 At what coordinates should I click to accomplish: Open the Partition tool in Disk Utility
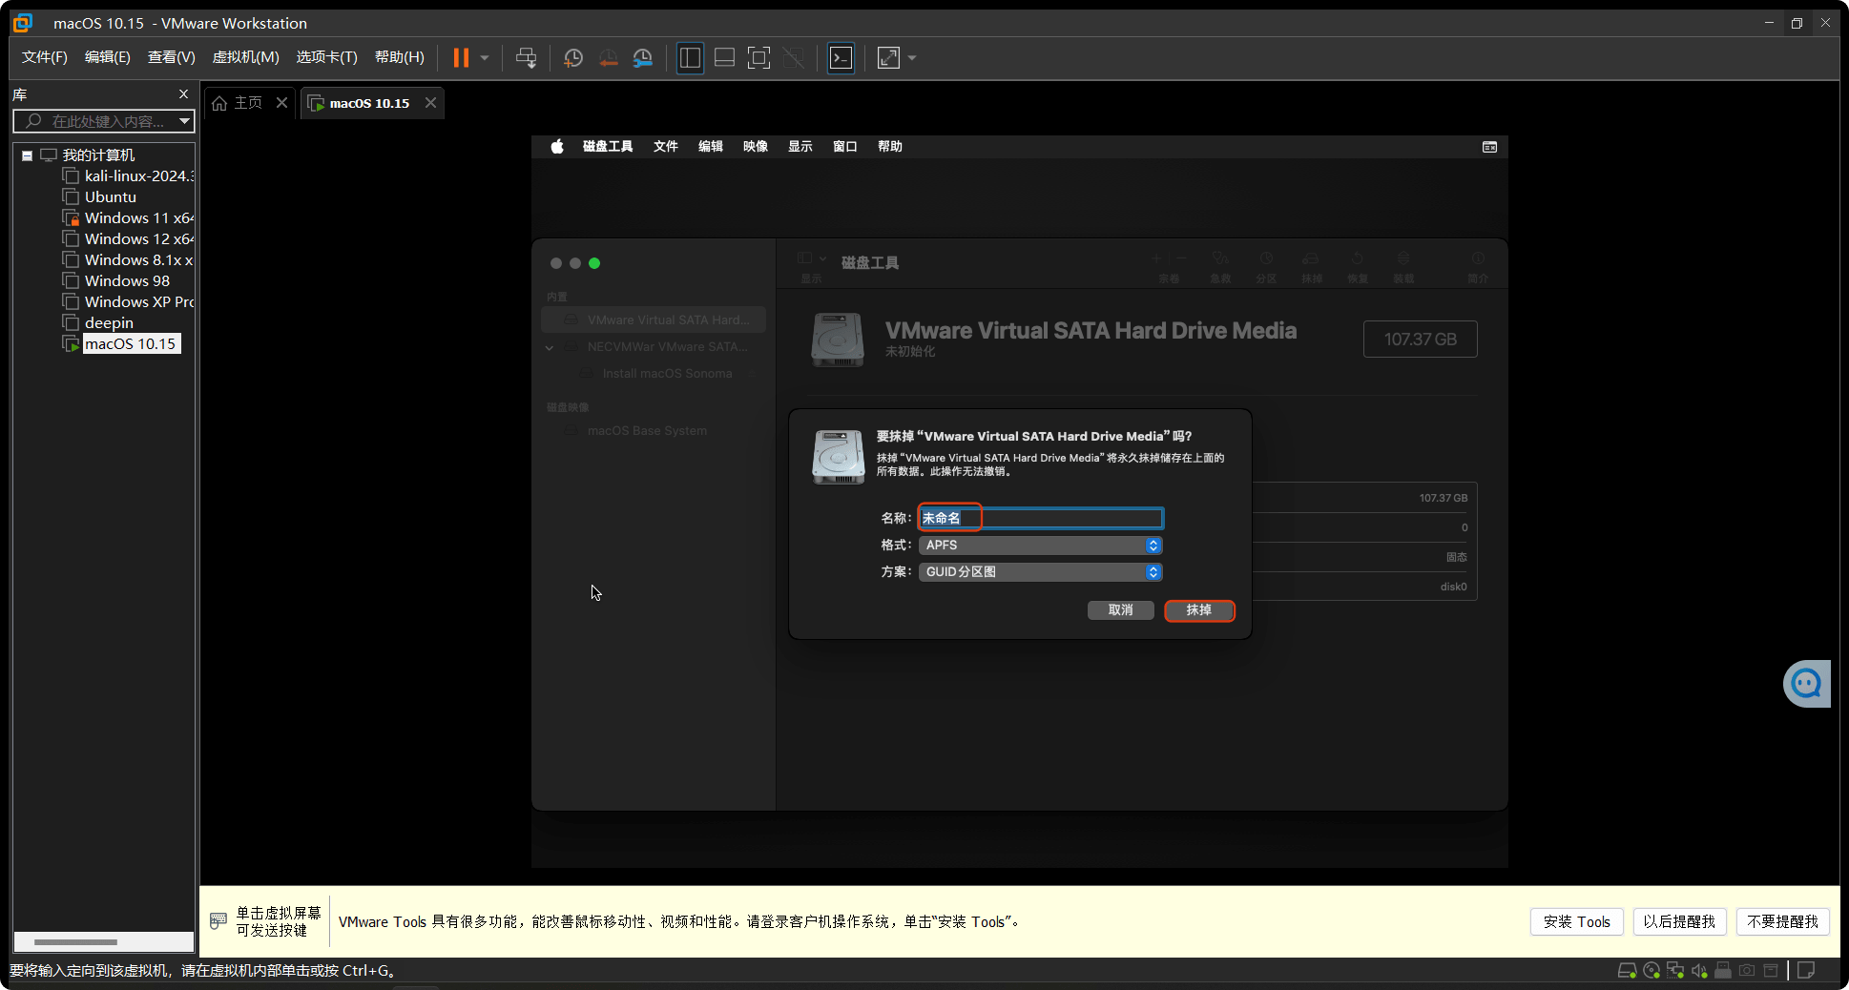1266,265
